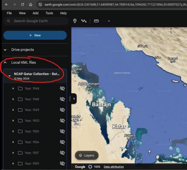Open the Layers button on map

click(87, 155)
